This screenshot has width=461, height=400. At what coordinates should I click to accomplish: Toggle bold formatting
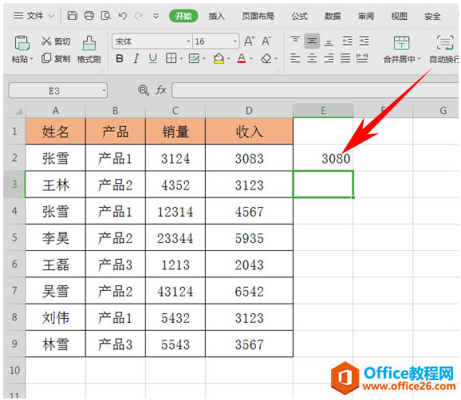120,58
